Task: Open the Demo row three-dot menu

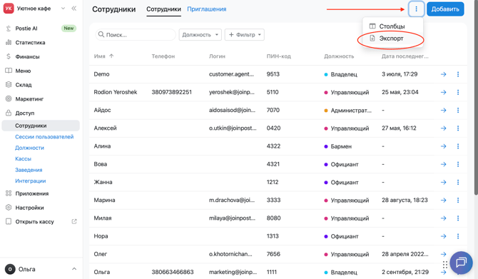Action: (458, 74)
